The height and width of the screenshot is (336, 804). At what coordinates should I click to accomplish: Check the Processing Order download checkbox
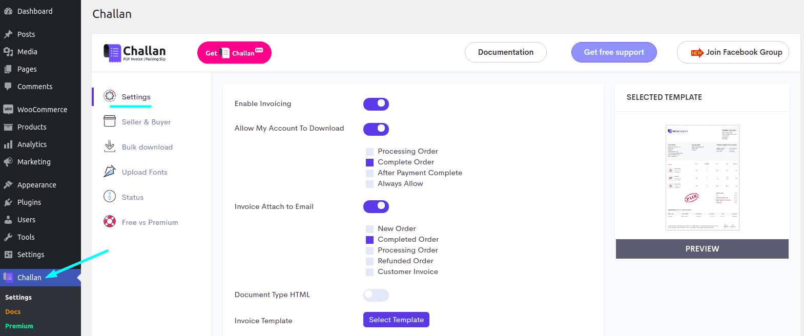pos(369,152)
